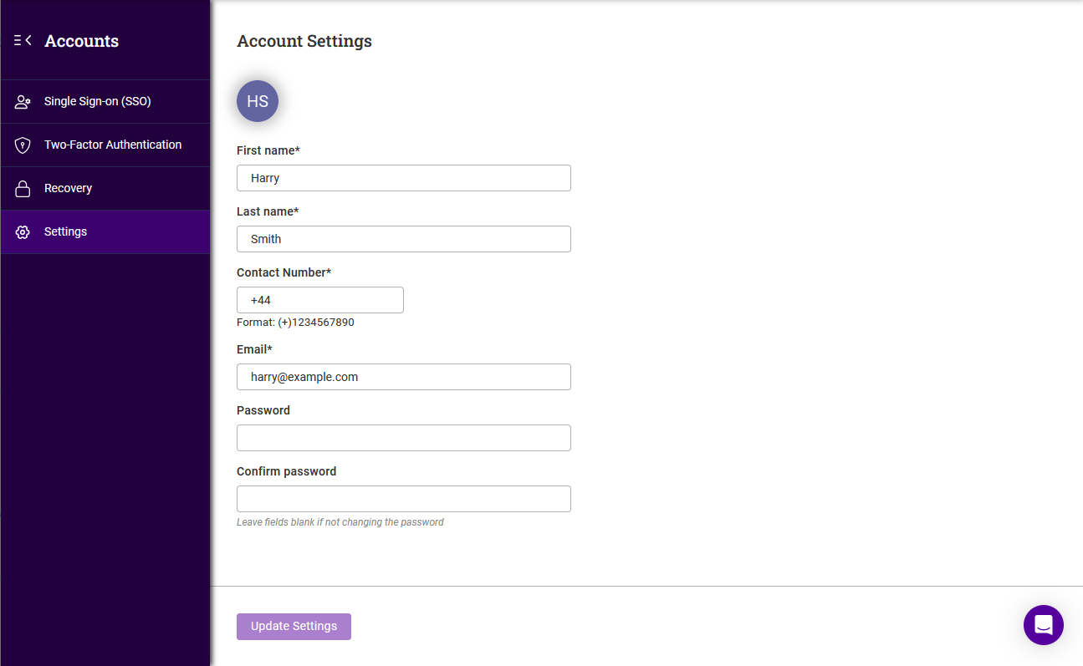
Task: Focus the Confirm password field
Action: (x=404, y=499)
